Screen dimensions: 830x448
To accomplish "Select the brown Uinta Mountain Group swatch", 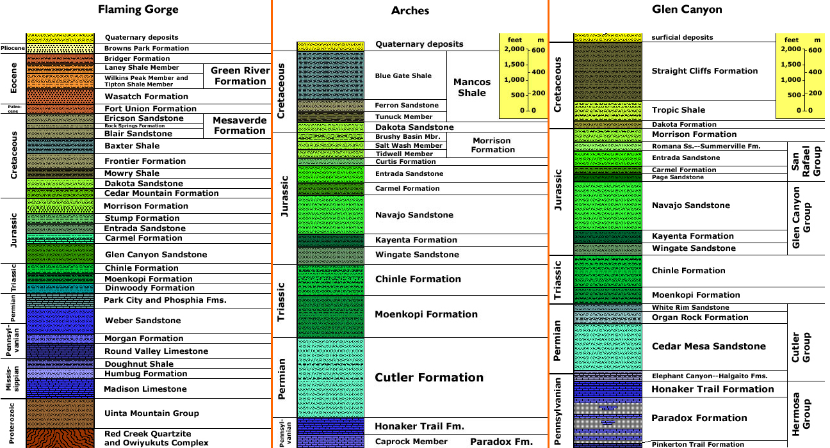I will pyautogui.click(x=60, y=413).
